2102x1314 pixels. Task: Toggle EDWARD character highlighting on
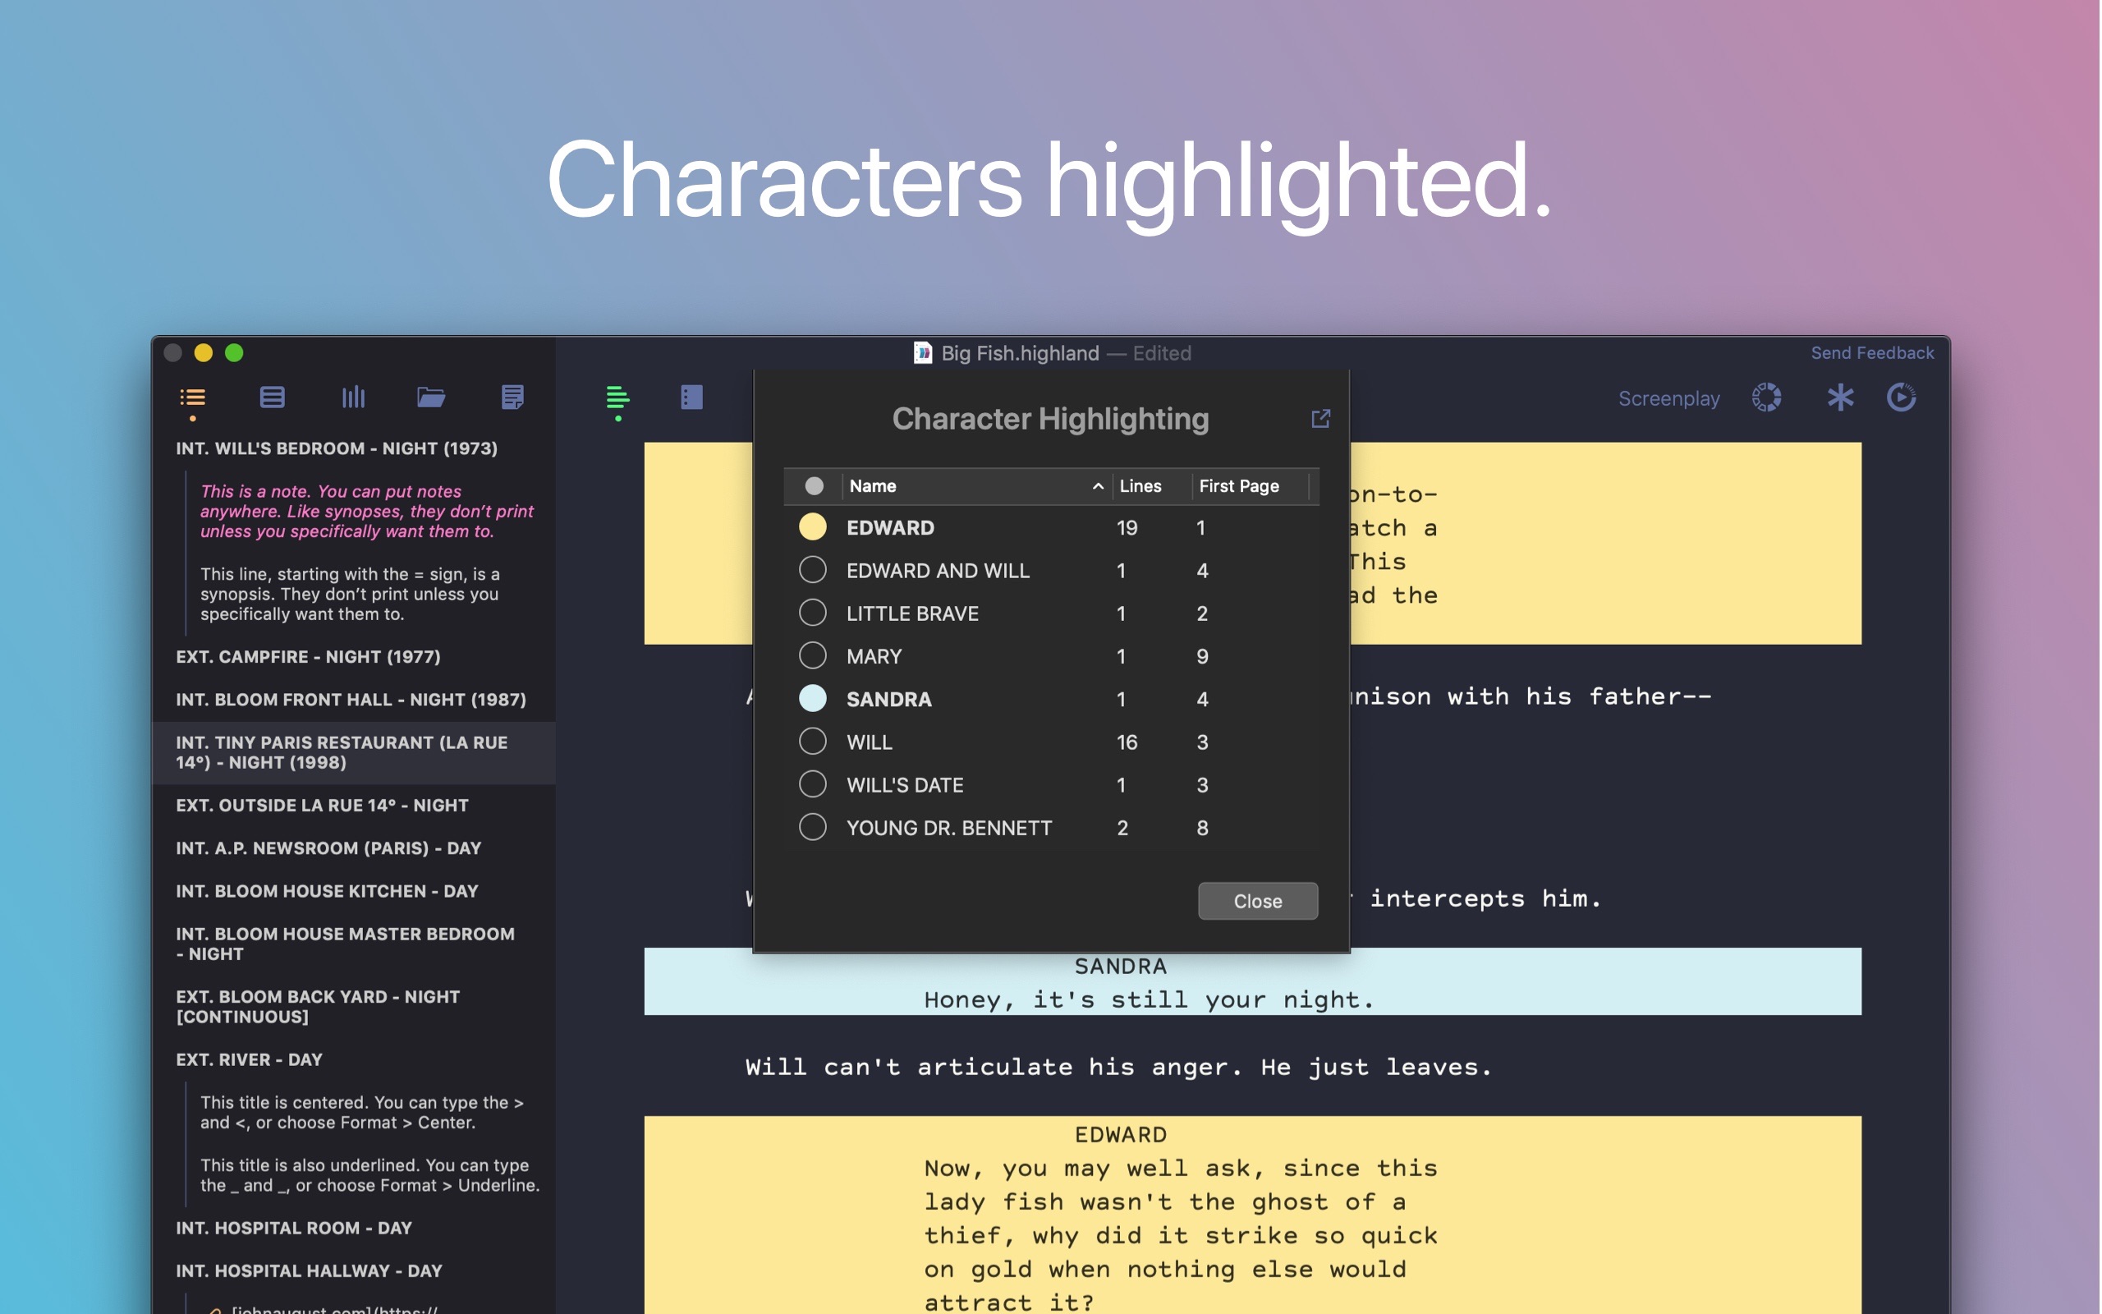811,526
